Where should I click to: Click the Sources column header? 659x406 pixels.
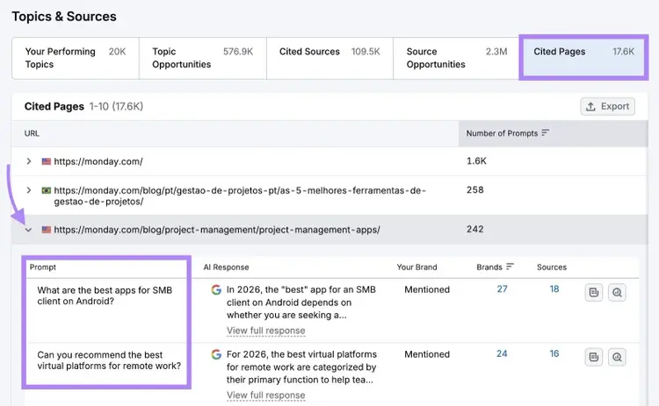click(552, 267)
